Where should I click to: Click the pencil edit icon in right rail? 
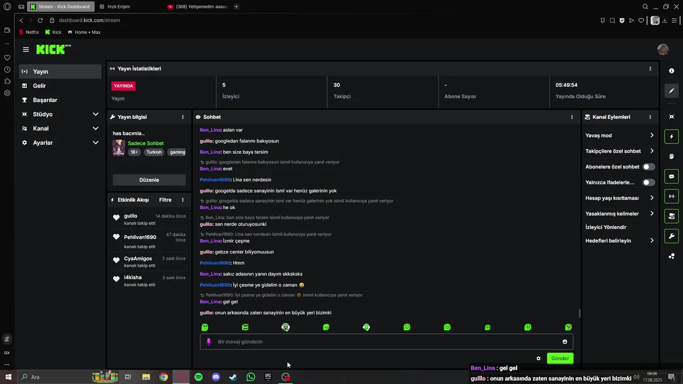pos(671,91)
